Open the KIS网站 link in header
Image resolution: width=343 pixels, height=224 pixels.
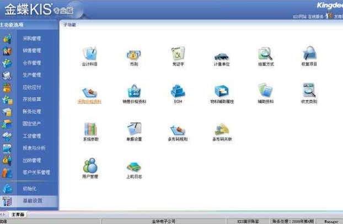[x=299, y=17]
